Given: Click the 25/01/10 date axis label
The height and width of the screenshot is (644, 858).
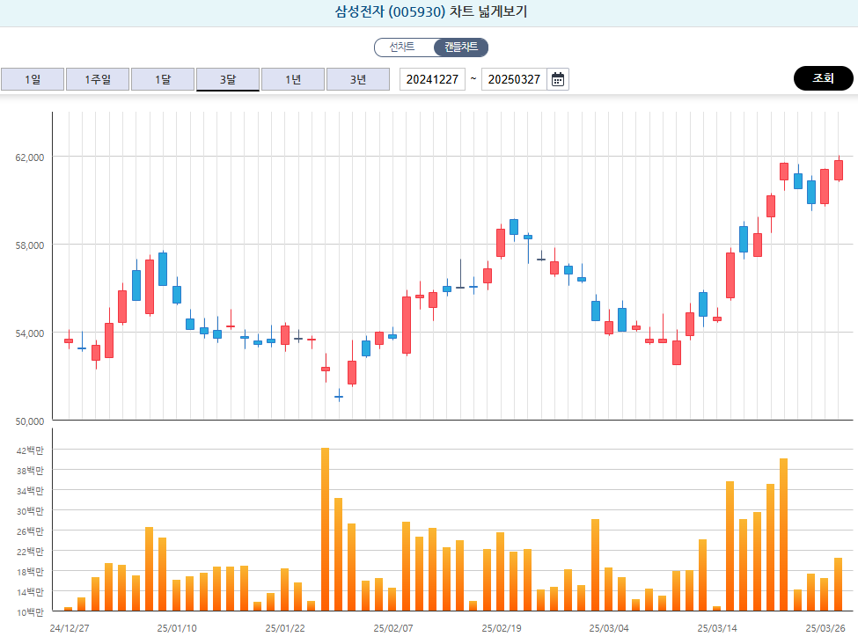Looking at the screenshot, I should 177,628.
